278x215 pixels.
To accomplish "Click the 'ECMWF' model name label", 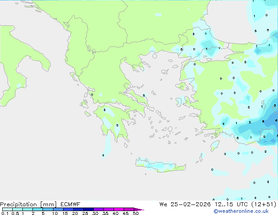I will (x=71, y=204).
